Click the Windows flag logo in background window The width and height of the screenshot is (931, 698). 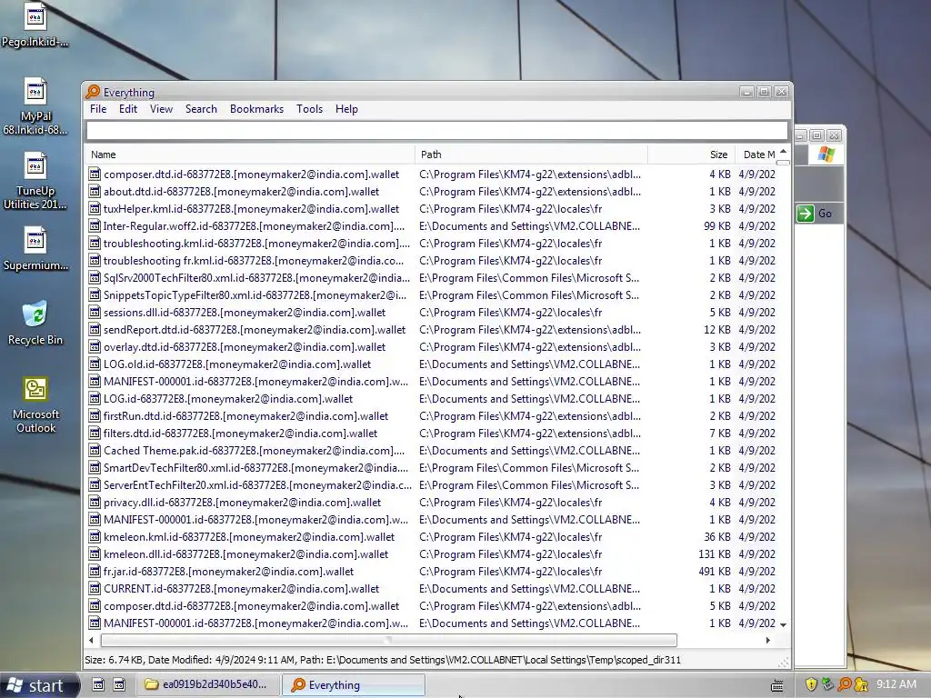click(x=826, y=155)
